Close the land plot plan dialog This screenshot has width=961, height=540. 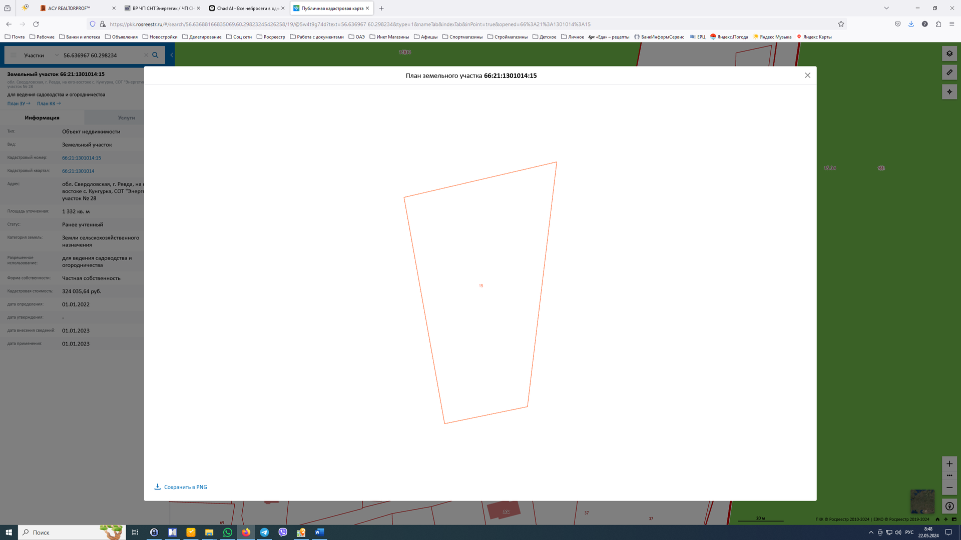[x=807, y=75]
